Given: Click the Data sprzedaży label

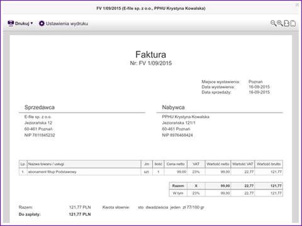Looking at the screenshot, I should coord(216,92).
